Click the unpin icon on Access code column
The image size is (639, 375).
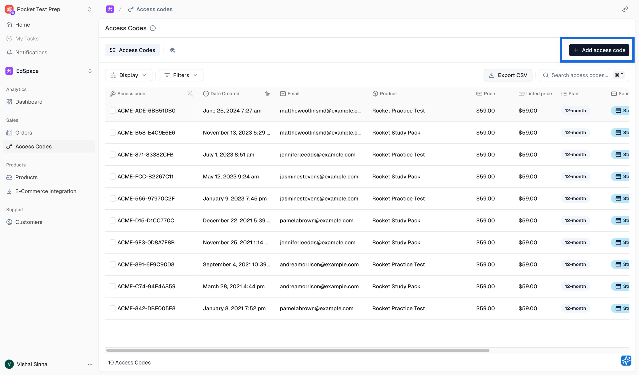190,94
